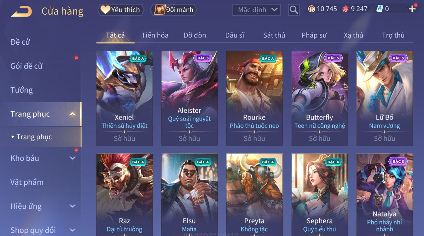
Task: Click the plus icon to add currency
Action: point(412,9)
